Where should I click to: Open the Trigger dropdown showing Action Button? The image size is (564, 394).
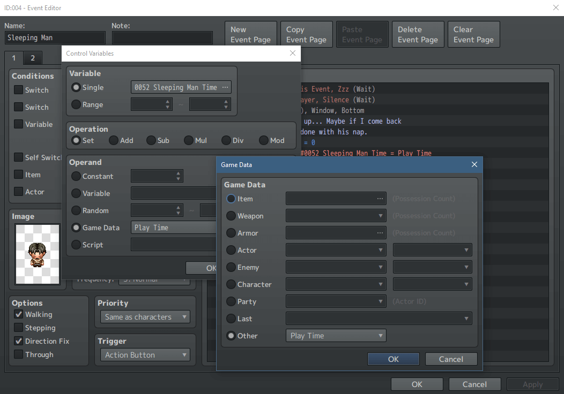pyautogui.click(x=145, y=354)
